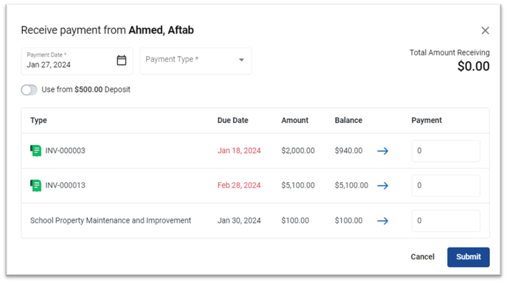The height and width of the screenshot is (283, 507).
Task: Focus the payment input for INV-000003
Action: [445, 151]
